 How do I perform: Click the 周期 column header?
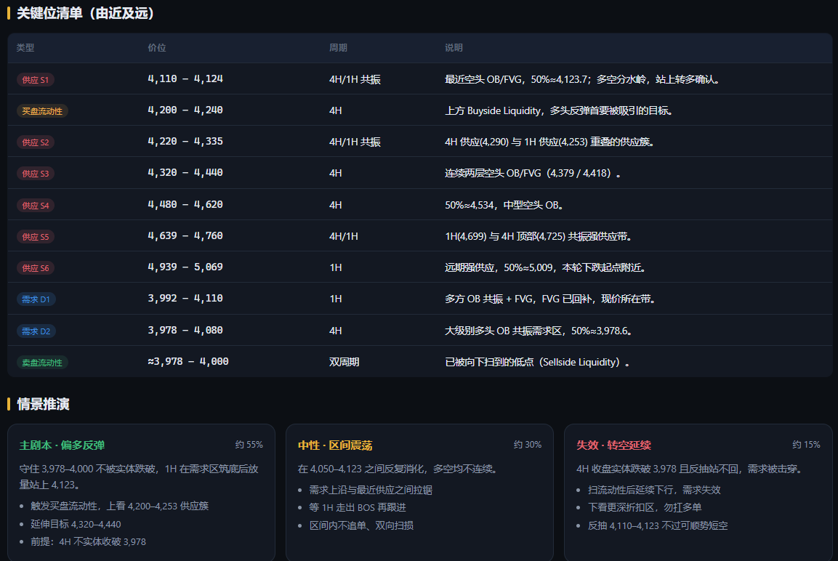coord(338,48)
